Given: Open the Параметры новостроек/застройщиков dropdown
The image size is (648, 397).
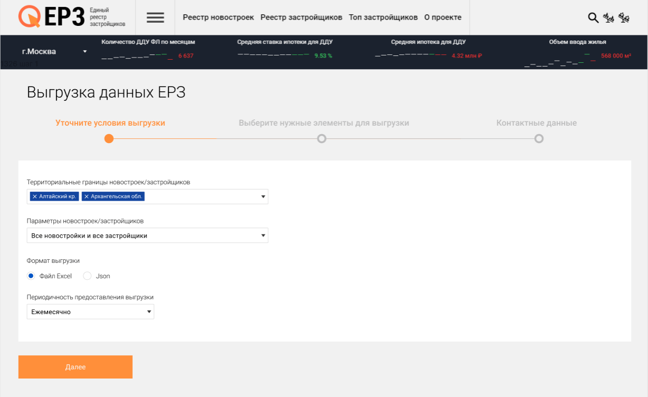Looking at the screenshot, I should (x=147, y=235).
